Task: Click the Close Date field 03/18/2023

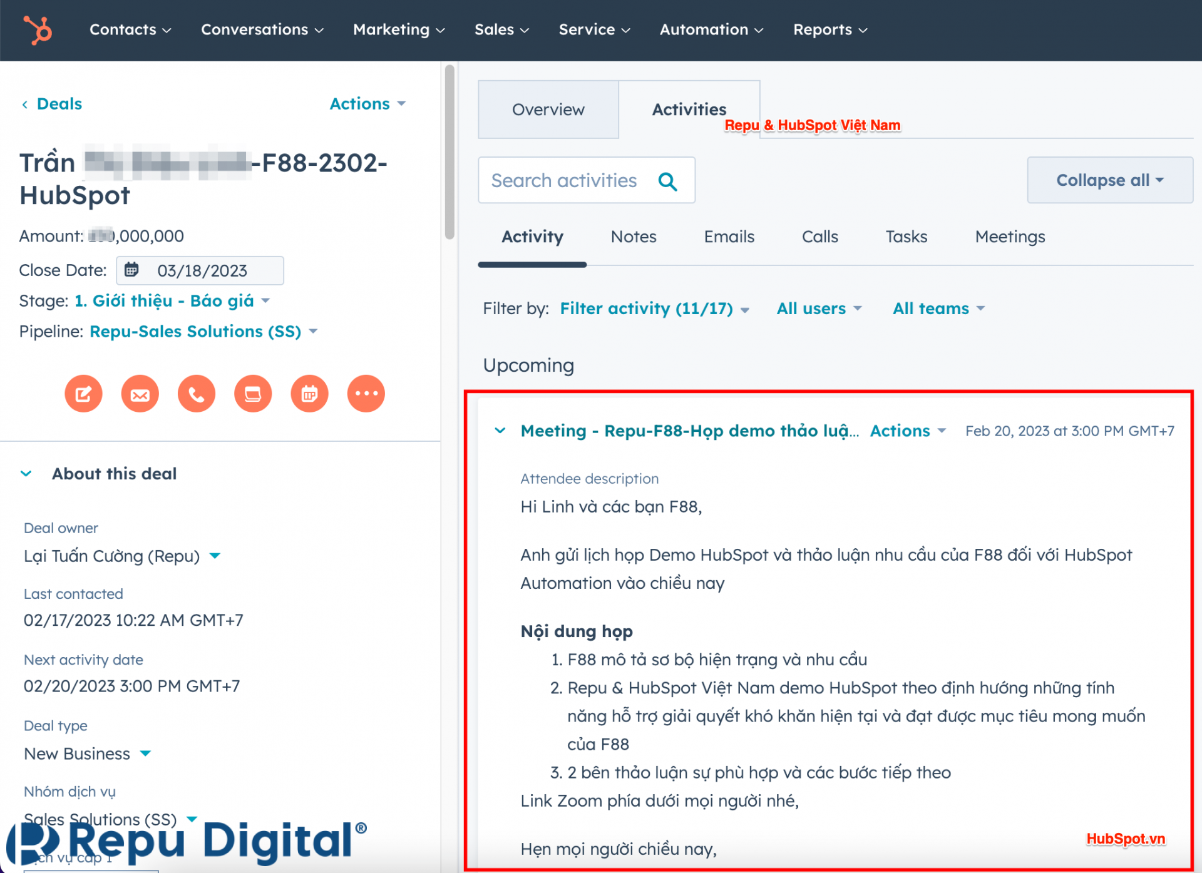Action: [200, 270]
